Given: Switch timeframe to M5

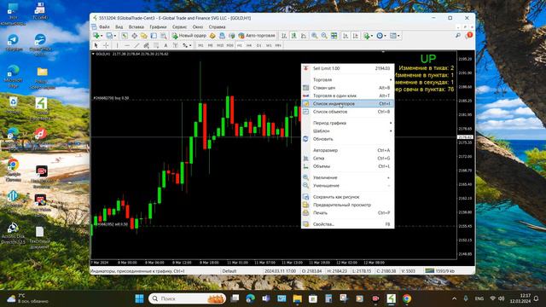Looking at the screenshot, I should (x=211, y=45).
